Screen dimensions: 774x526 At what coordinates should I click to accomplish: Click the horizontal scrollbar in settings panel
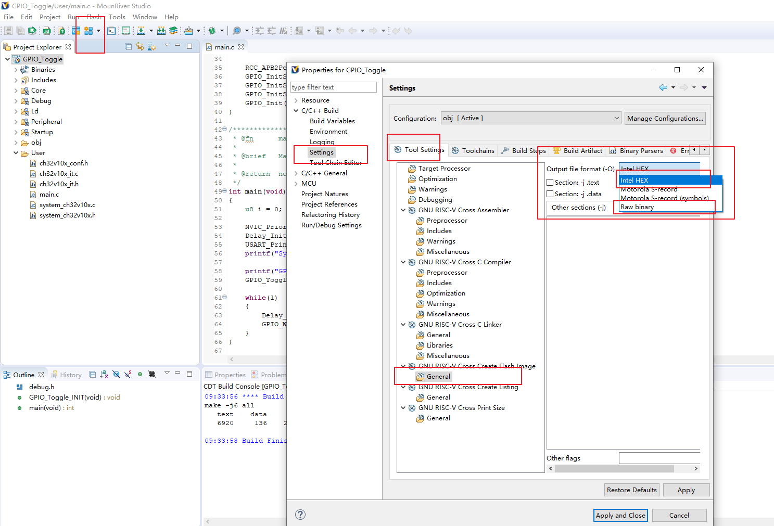tap(614, 468)
